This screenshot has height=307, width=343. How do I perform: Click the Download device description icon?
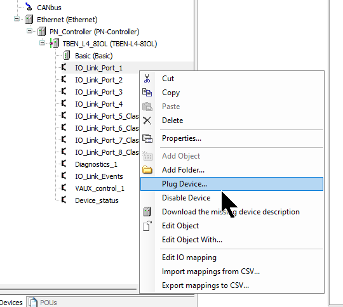click(x=147, y=211)
